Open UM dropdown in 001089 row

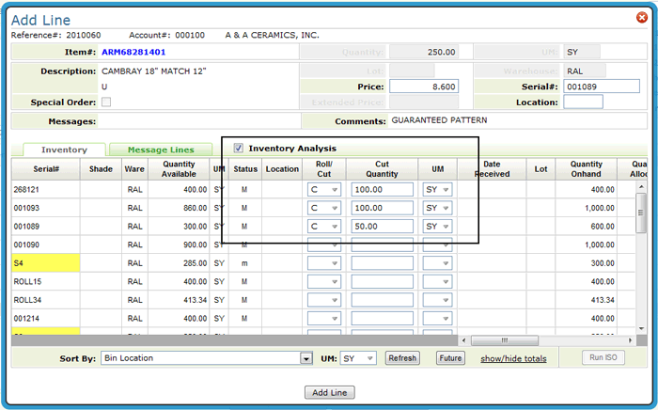click(437, 227)
